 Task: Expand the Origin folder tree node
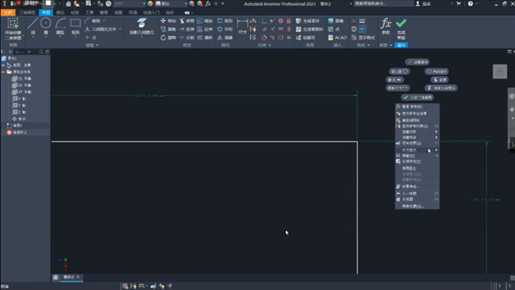click(x=3, y=71)
